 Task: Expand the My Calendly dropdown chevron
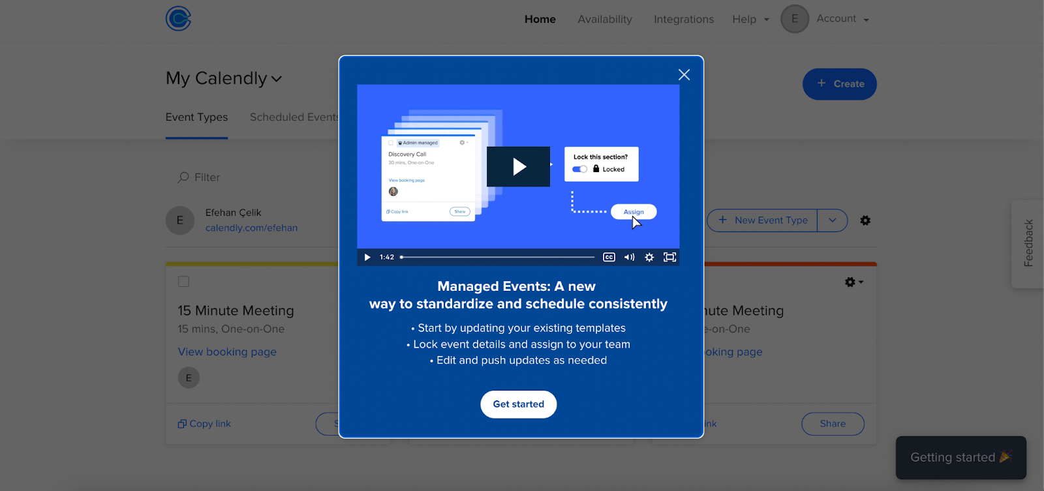277,79
